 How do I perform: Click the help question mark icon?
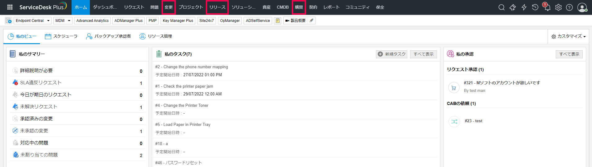[x=569, y=7]
